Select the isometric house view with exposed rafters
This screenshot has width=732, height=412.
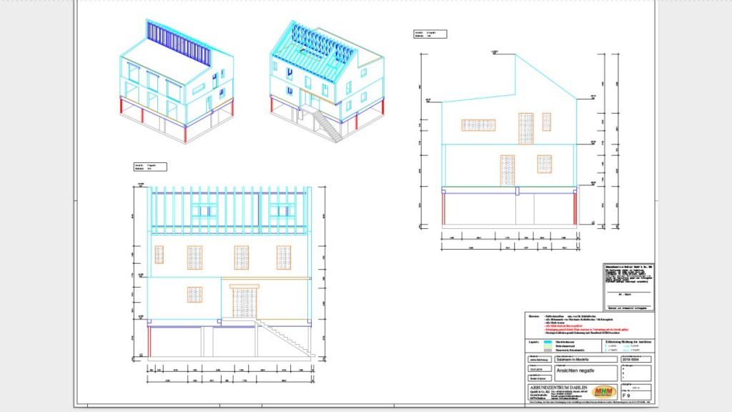pyautogui.click(x=325, y=79)
